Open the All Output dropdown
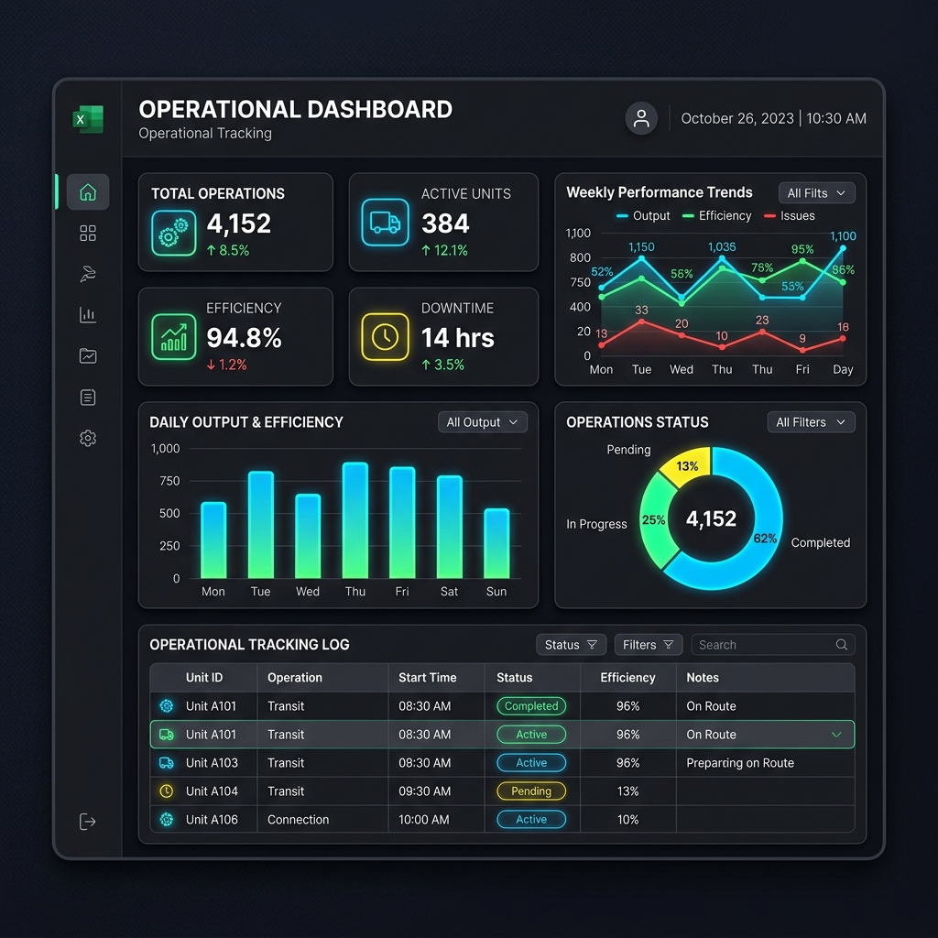 pos(482,421)
